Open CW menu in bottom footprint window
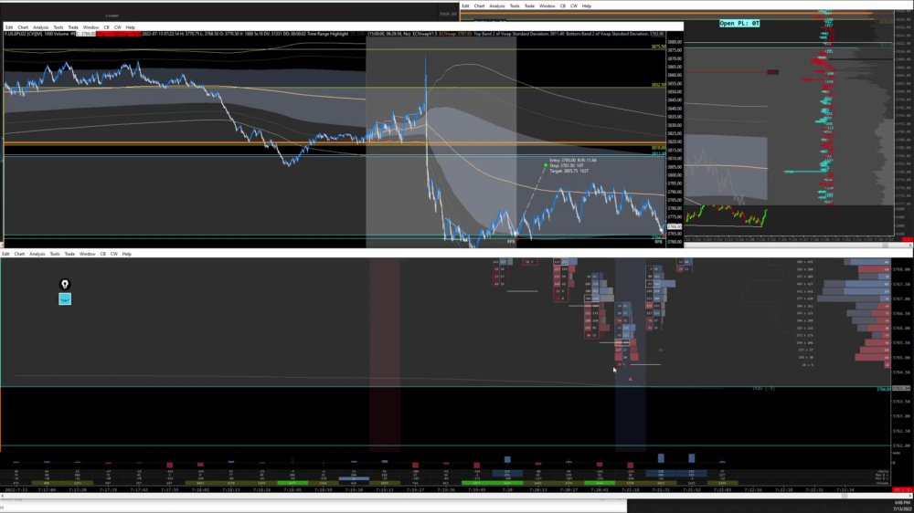Screen dimensions: 914x513 (114, 254)
